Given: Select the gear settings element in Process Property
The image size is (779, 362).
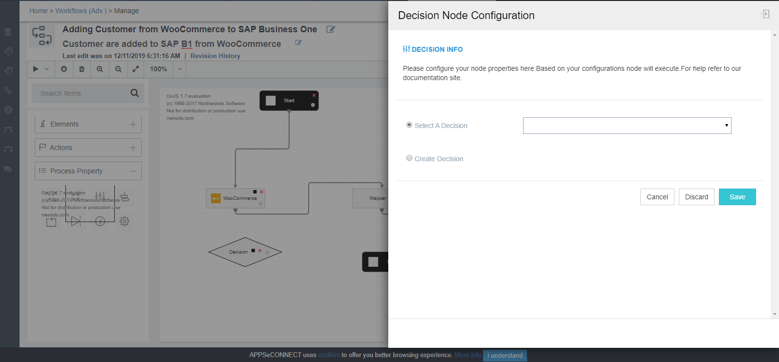Looking at the screenshot, I should click(125, 221).
